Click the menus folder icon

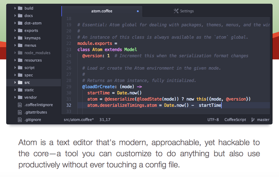[20, 45]
